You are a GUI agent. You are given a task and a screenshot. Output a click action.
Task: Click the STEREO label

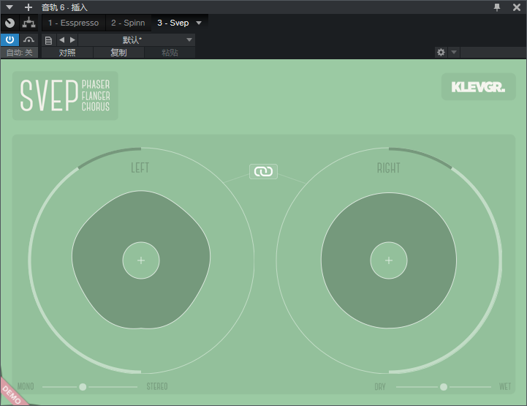point(157,386)
